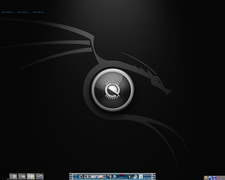Open the calendar gadget showing 29
Image resolution: width=225 pixels, height=180 pixels.
[x=141, y=177]
